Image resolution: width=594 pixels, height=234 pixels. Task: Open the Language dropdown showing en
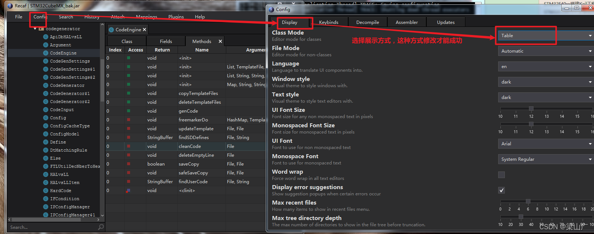546,67
